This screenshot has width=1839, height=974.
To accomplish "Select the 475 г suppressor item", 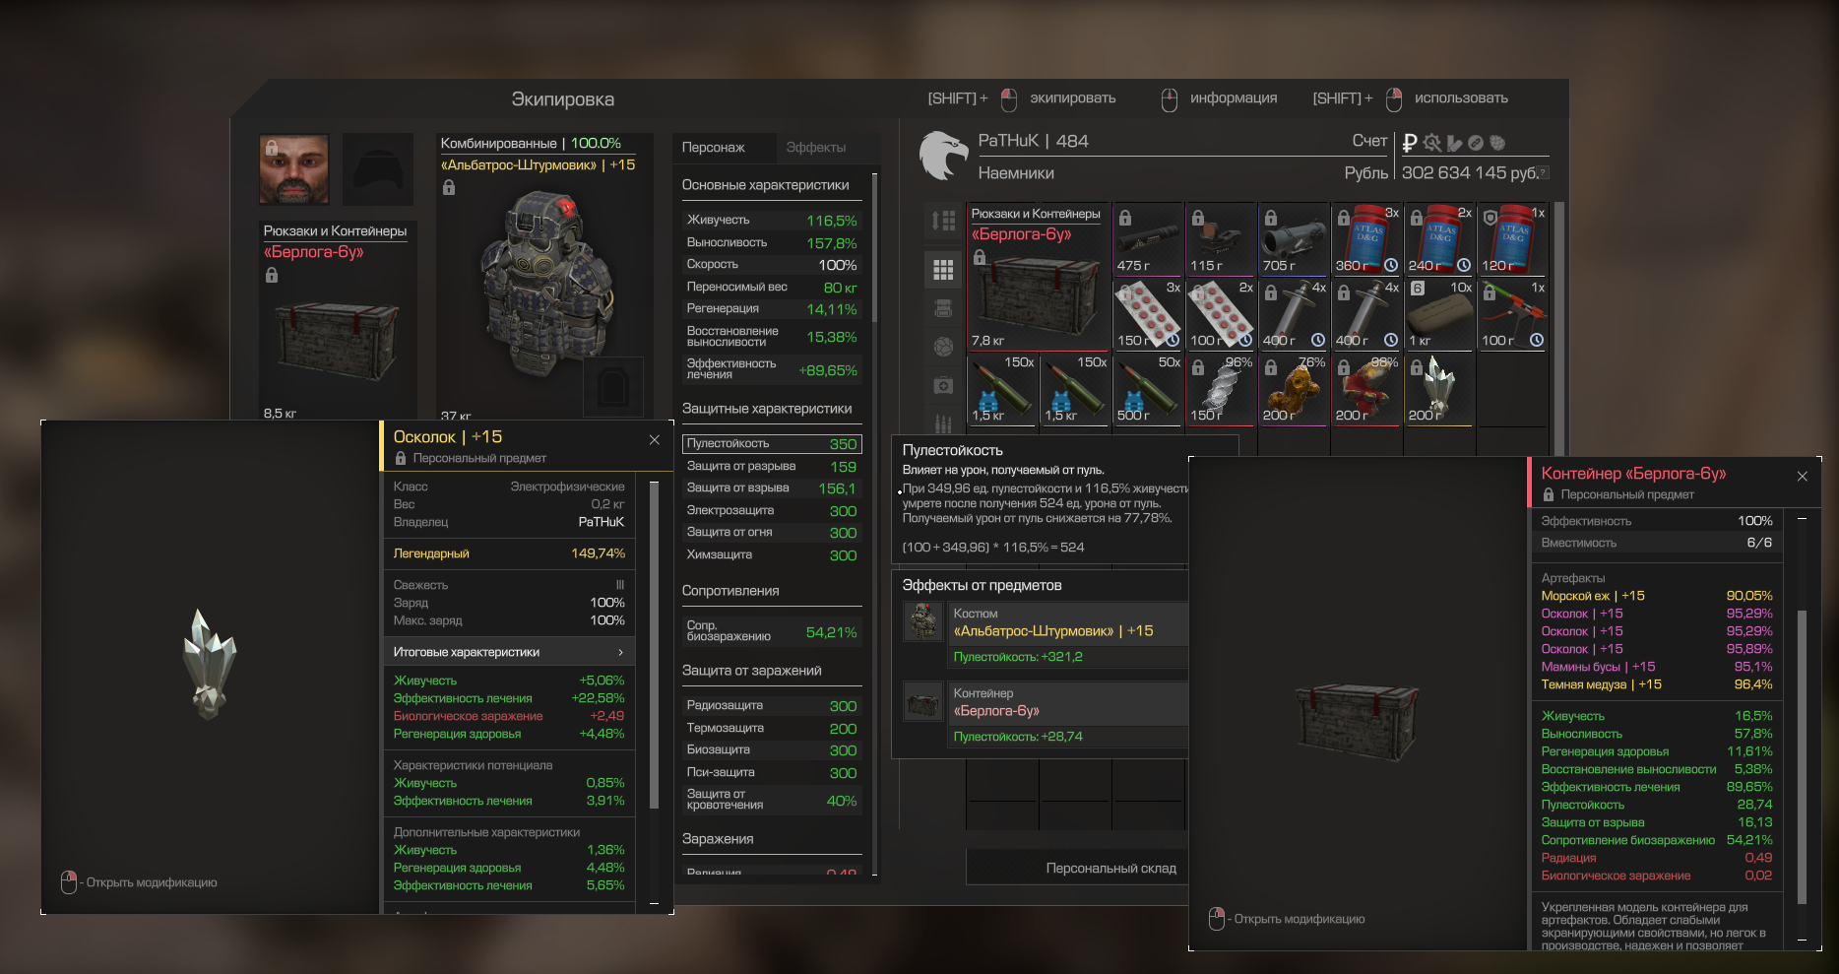I will click(x=1148, y=239).
